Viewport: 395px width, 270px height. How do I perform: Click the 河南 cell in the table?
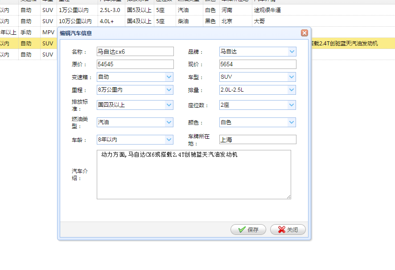pyautogui.click(x=227, y=10)
